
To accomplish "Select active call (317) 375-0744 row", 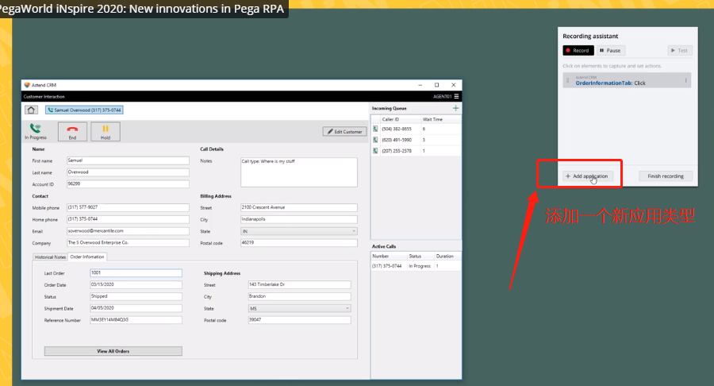I will pyautogui.click(x=416, y=266).
